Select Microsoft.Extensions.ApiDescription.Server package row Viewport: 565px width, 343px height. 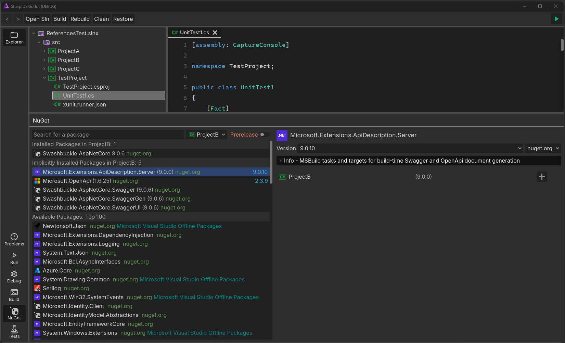151,172
